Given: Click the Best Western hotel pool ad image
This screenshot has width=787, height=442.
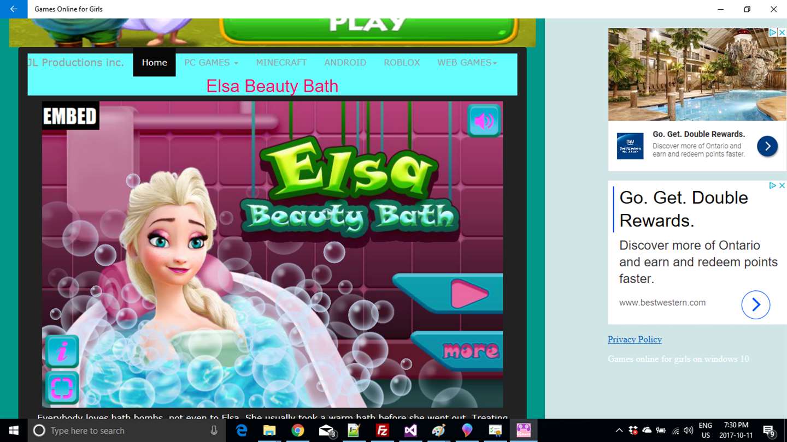Looking at the screenshot, I should [697, 74].
